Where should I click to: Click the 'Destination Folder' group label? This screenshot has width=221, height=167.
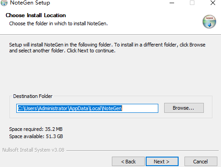(x=33, y=96)
